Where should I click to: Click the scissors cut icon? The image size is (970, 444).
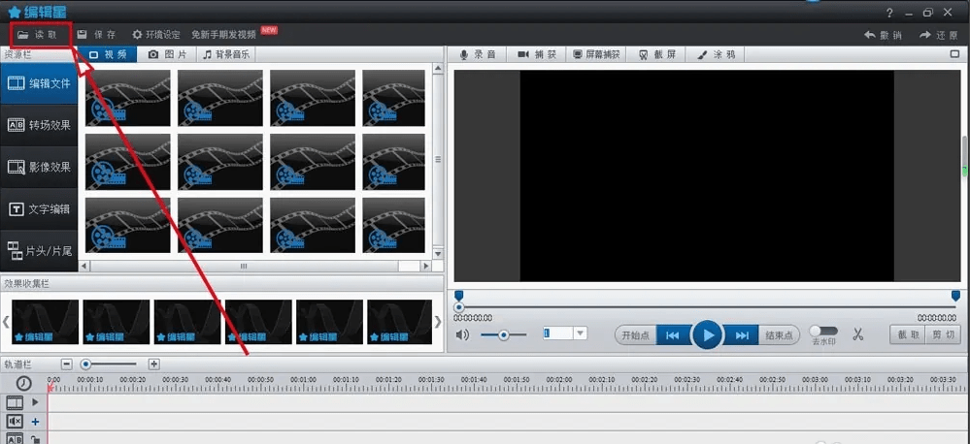pos(857,334)
